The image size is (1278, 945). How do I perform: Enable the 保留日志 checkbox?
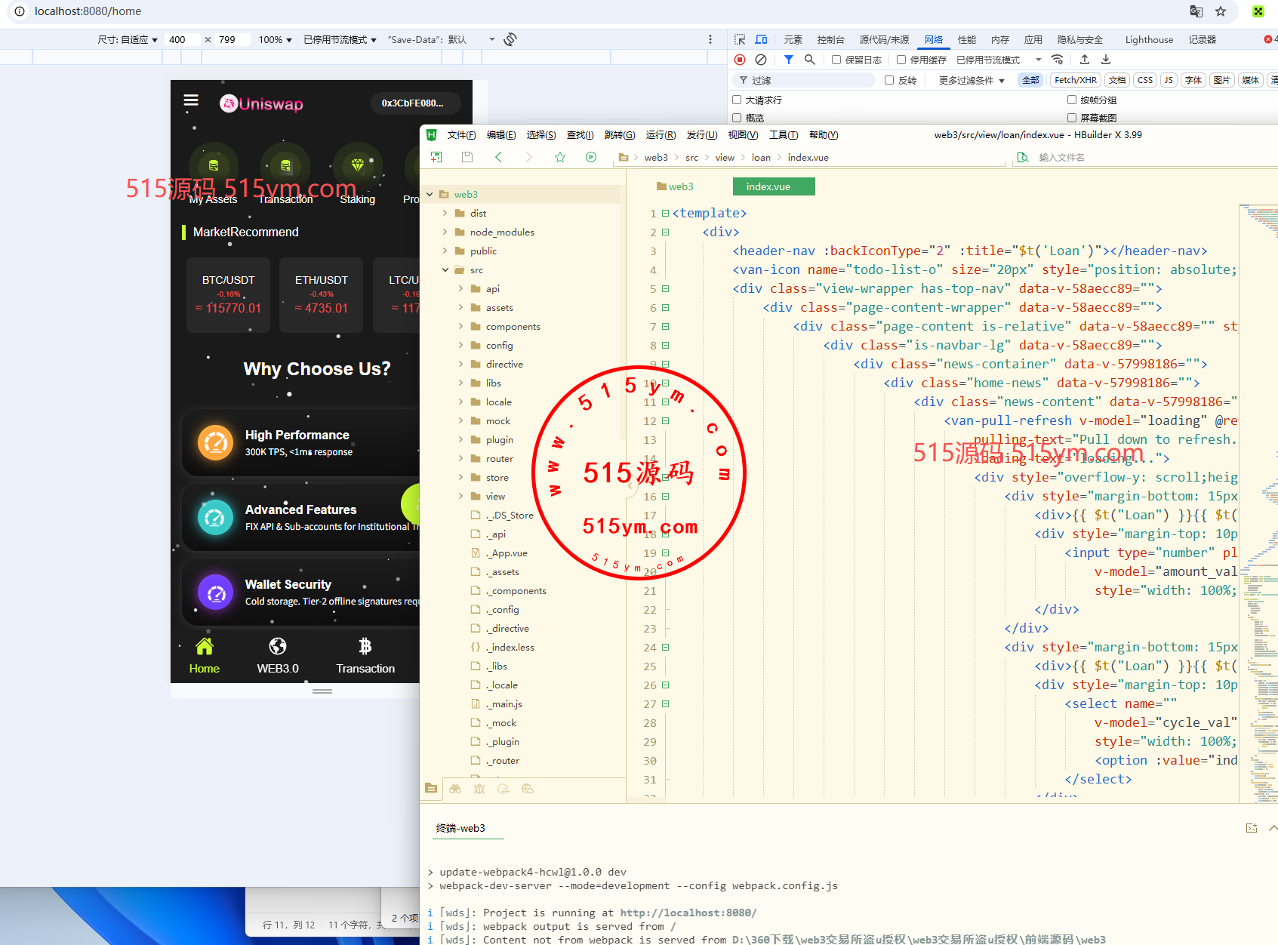pyautogui.click(x=836, y=60)
